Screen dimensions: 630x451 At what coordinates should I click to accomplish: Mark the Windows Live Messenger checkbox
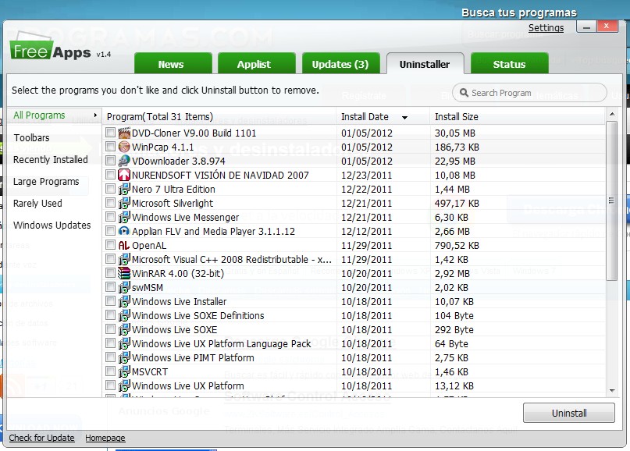110,217
